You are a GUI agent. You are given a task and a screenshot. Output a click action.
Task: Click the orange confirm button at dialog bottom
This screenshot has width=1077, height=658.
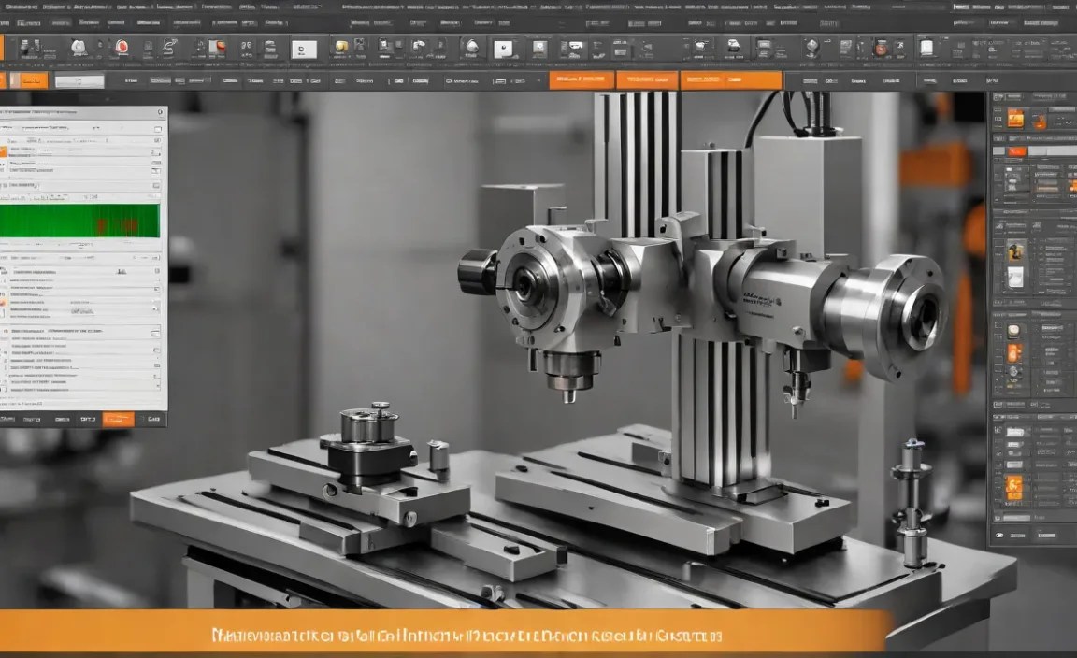(x=122, y=418)
